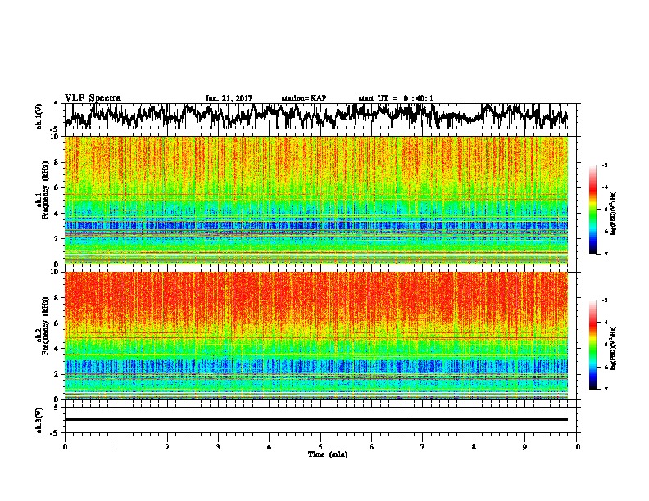Viewport: 649px width, 501px height.
Task: Click the "8" frequency tick of ch.2 spectrogram
Action: (x=57, y=298)
